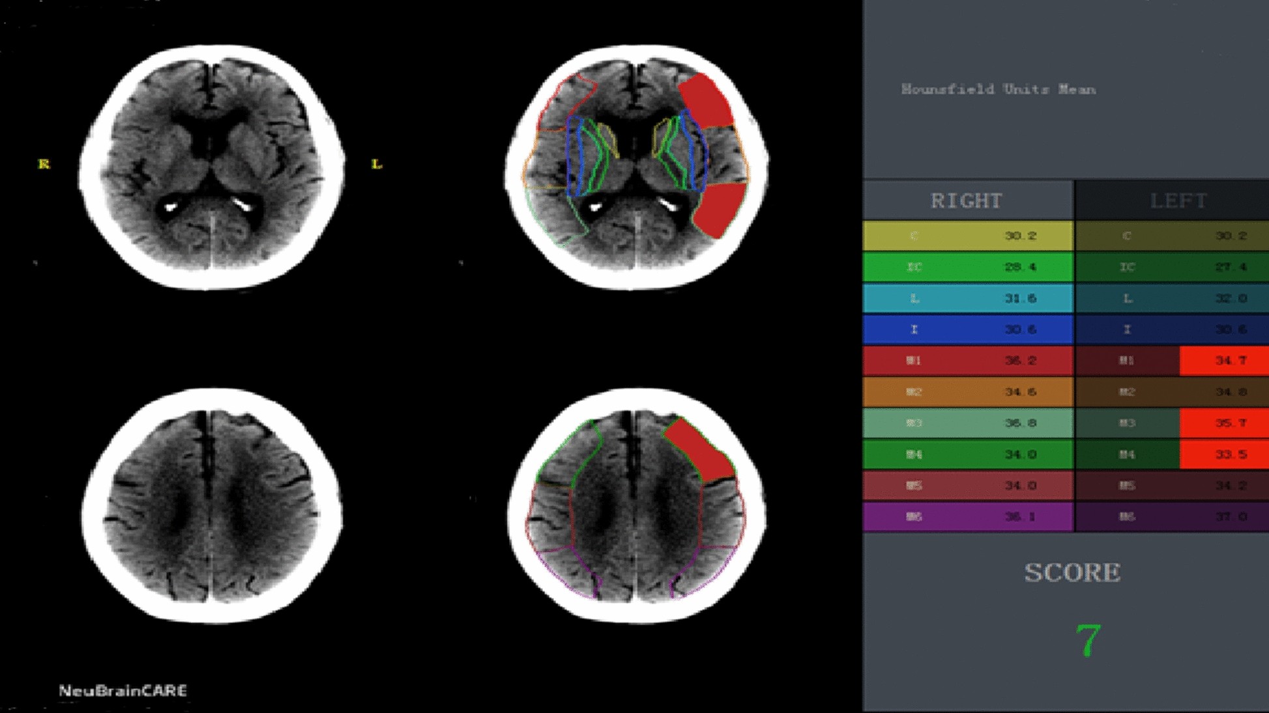Click the left M5 row valued 34.2
1269x713 pixels.
[x=1172, y=486]
